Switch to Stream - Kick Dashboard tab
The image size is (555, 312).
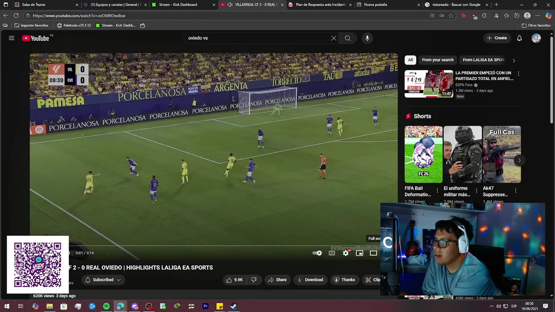[x=183, y=5]
